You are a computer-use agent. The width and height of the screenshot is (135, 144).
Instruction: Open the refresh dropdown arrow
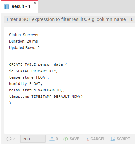tap(14, 139)
